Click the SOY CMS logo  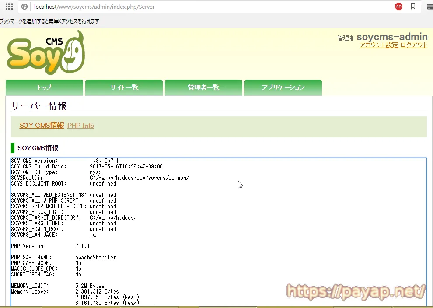point(45,52)
